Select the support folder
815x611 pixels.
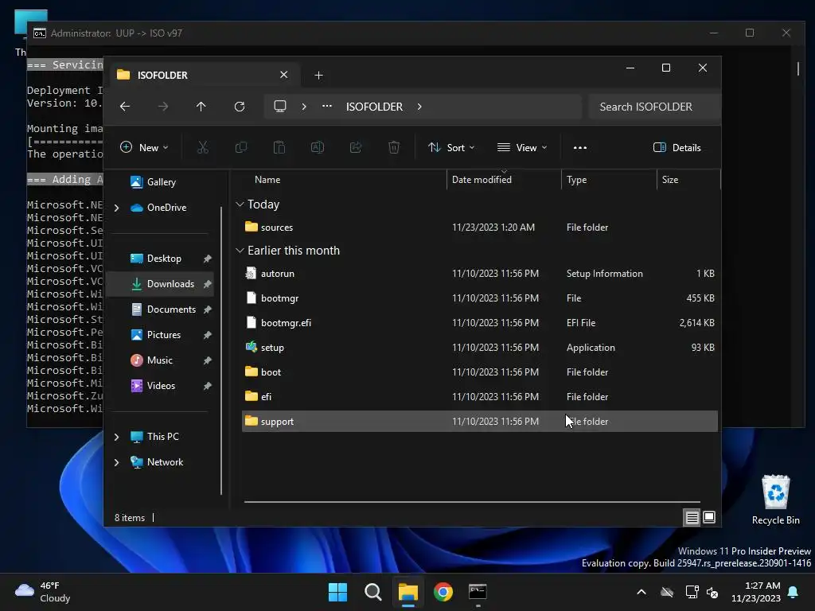[480, 422]
